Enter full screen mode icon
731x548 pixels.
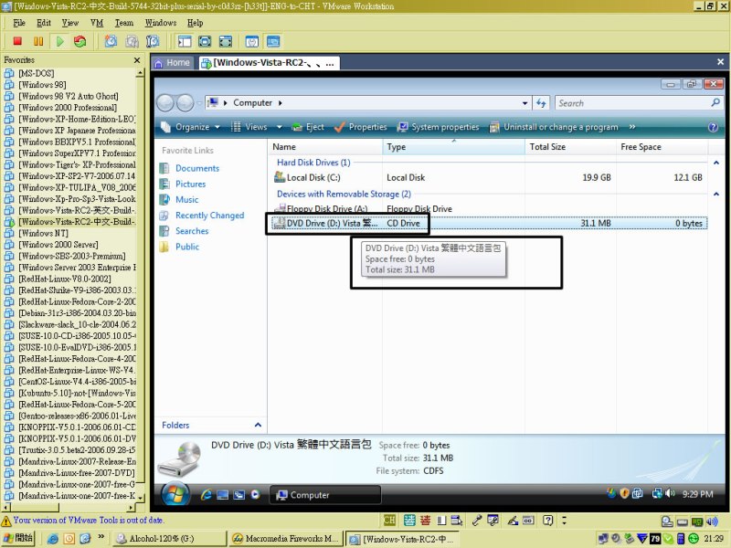pyautogui.click(x=205, y=41)
